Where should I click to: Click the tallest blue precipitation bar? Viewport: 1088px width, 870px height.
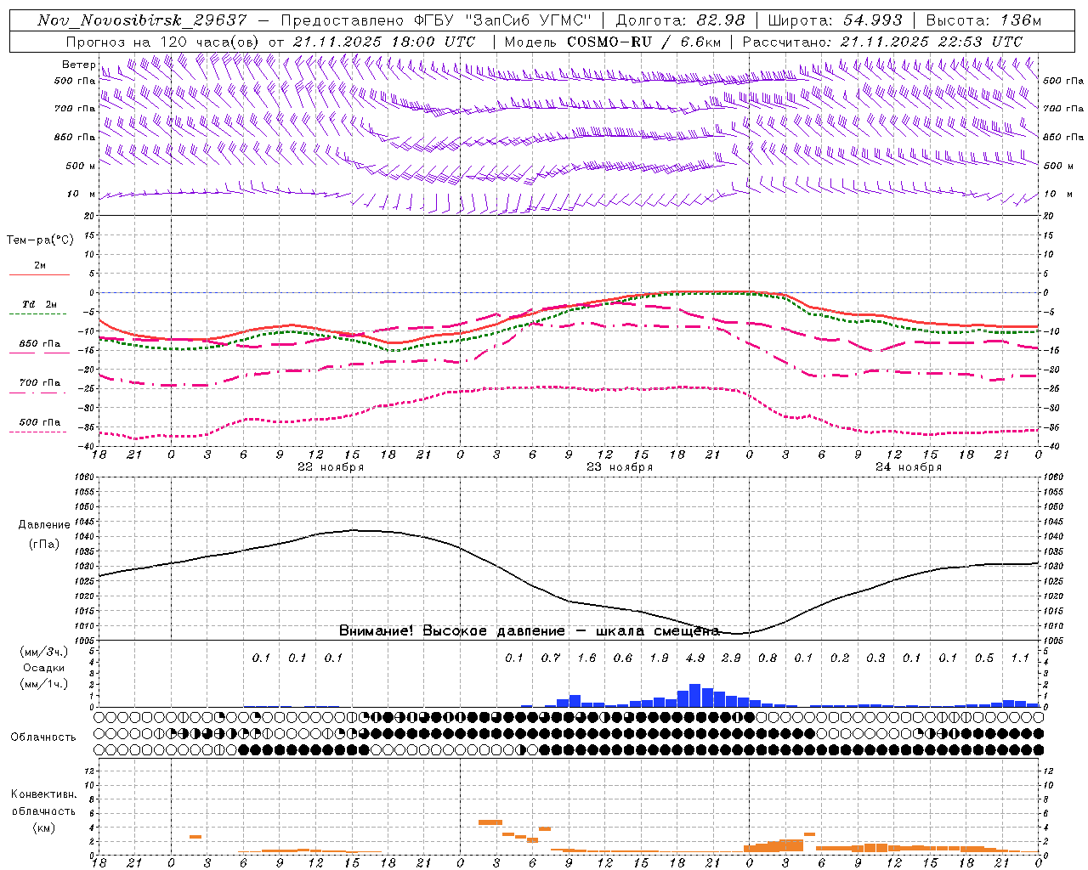tap(694, 695)
